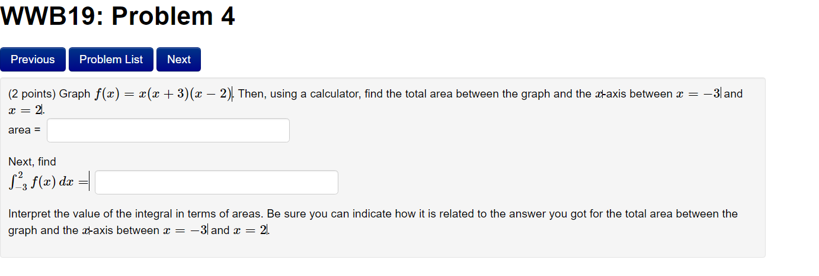
Task: Click 'x = 2' below the Graph line
Action: point(25,111)
